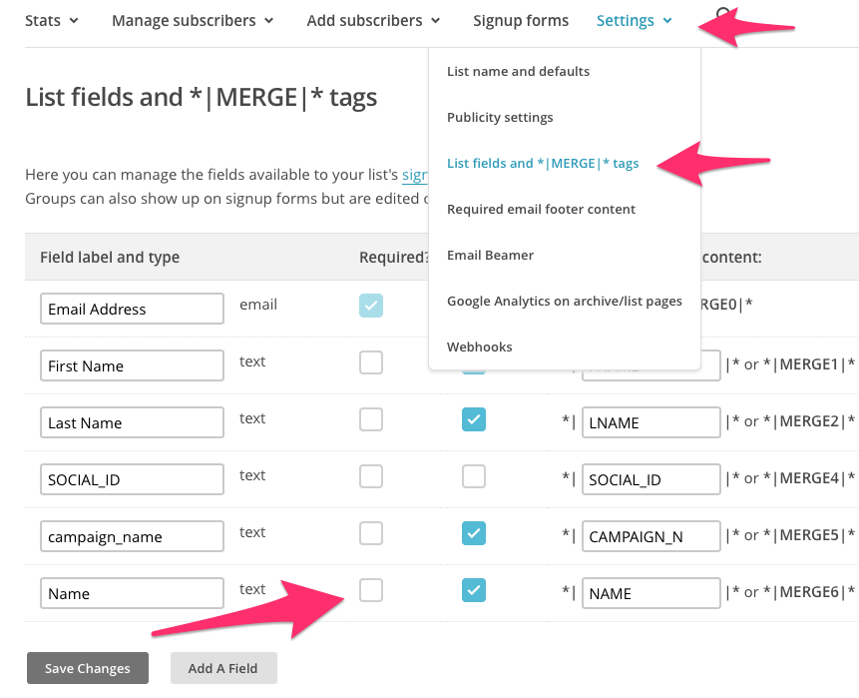Select Email Beamer option
Viewport: 859px width, 698px height.
tap(490, 256)
